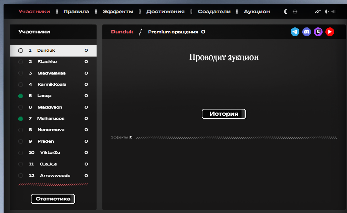Select F1ashko status circle
Screen dimensions: 347x213
tap(21, 62)
